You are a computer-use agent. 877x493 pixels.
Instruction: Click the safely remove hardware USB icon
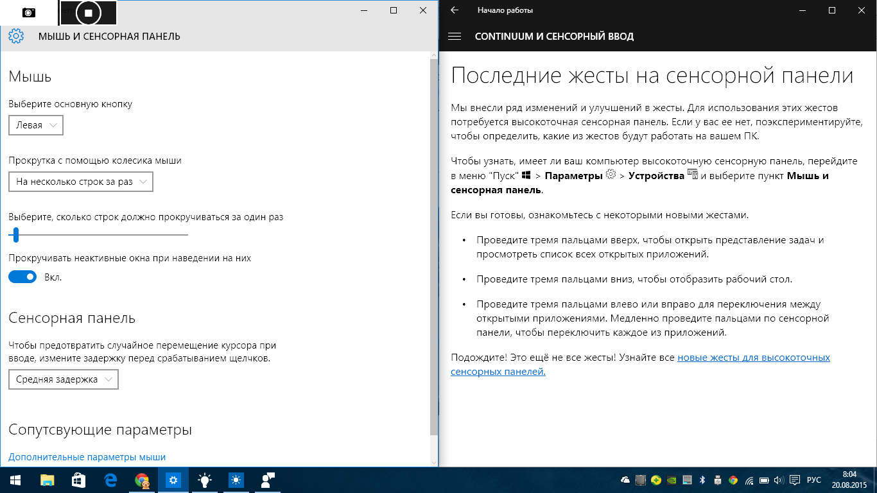coord(718,480)
